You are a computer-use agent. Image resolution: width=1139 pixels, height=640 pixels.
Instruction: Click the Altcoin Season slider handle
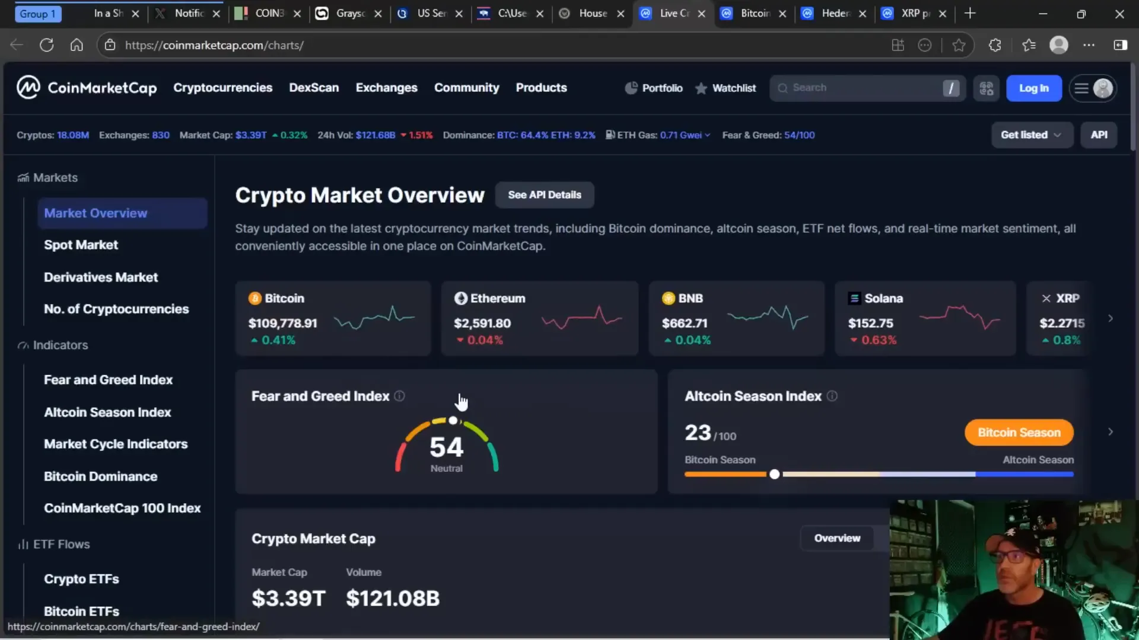point(774,474)
